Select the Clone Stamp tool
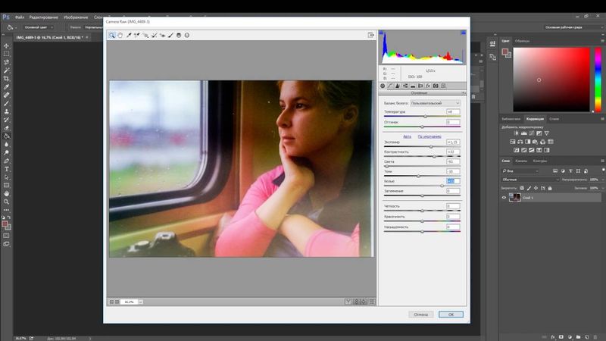This screenshot has height=341, width=606. click(x=6, y=111)
